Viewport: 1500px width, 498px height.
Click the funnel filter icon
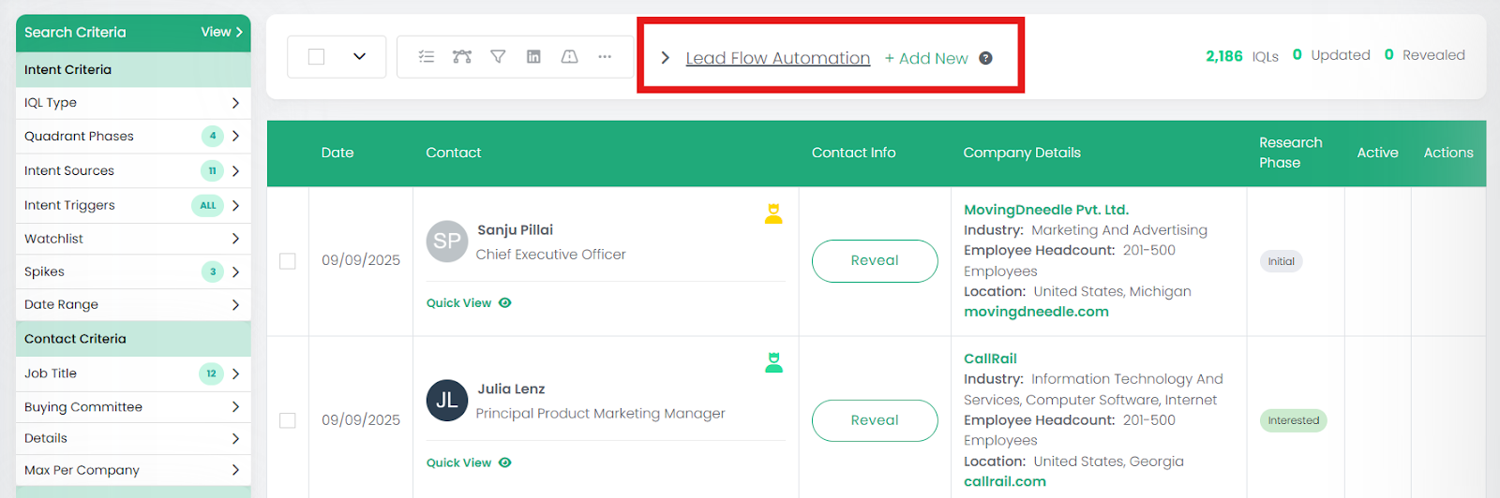tap(498, 57)
